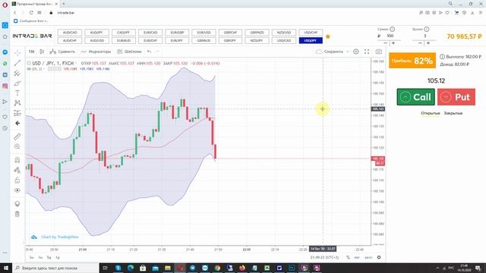Toggle magnet mode
The width and height of the screenshot is (486, 273).
pyautogui.click(x=17, y=160)
